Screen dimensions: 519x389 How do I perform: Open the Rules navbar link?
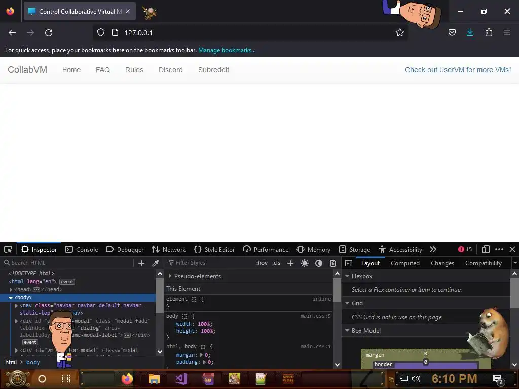tap(134, 70)
